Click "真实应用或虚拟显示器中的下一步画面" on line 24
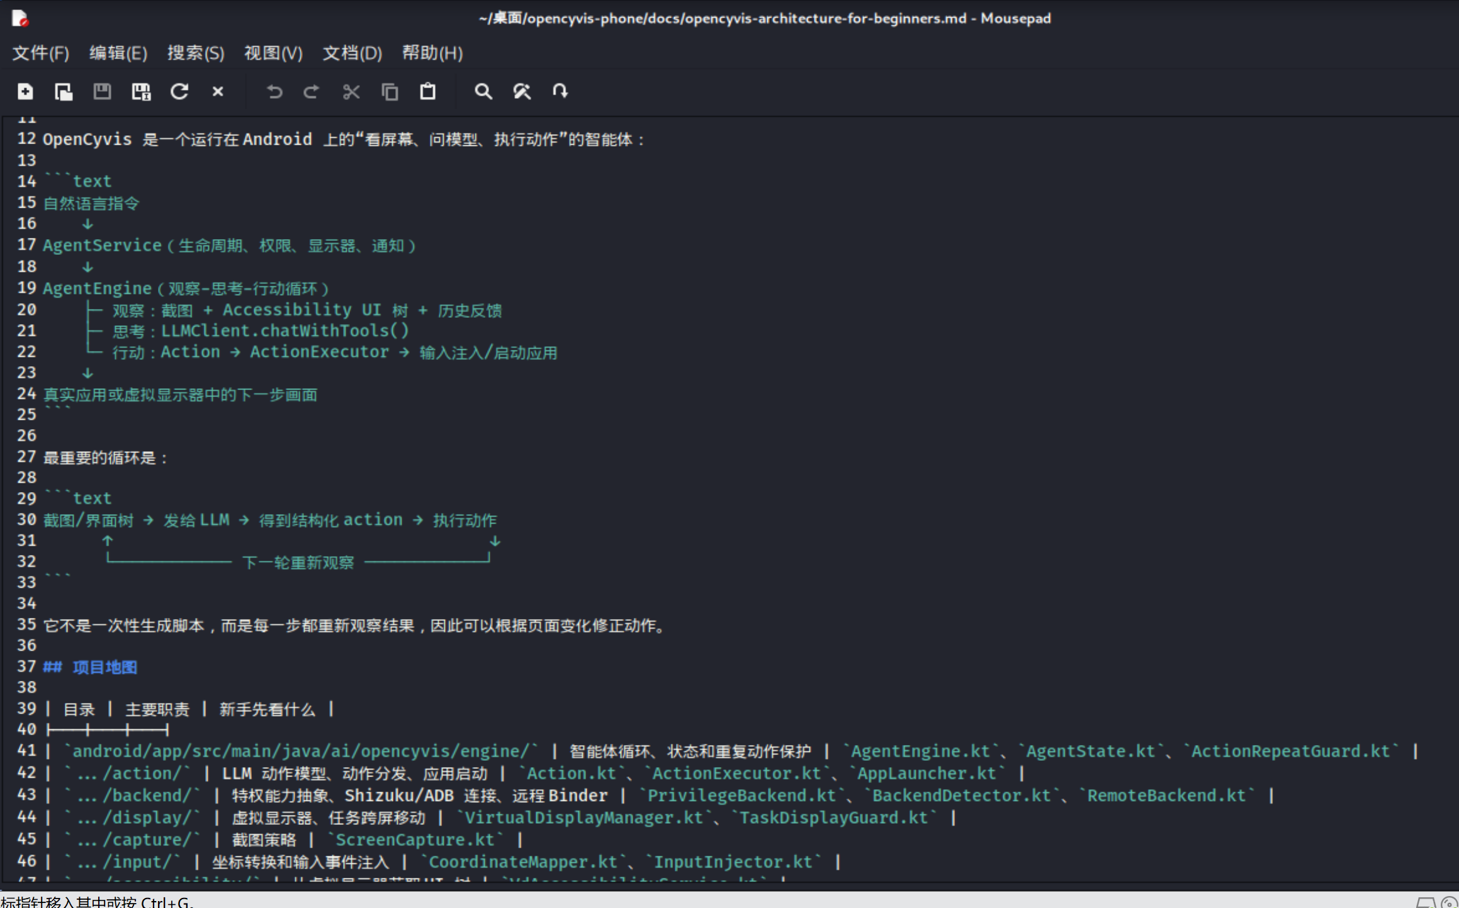The image size is (1459, 908). (x=180, y=395)
